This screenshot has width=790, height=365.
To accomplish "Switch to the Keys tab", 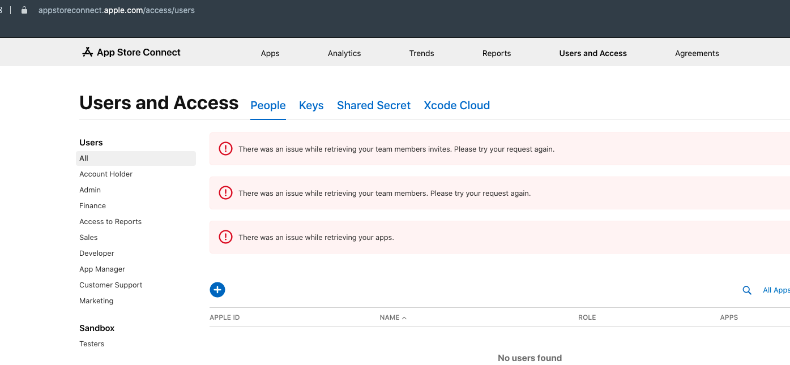I will pyautogui.click(x=311, y=105).
